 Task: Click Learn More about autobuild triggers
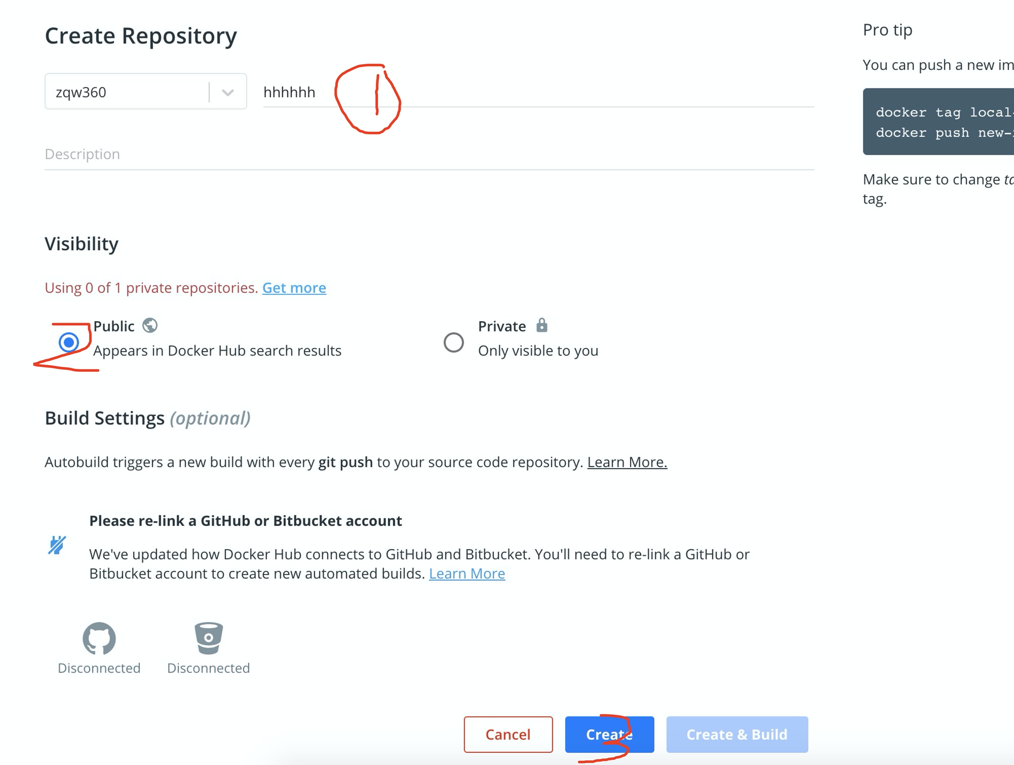[628, 462]
